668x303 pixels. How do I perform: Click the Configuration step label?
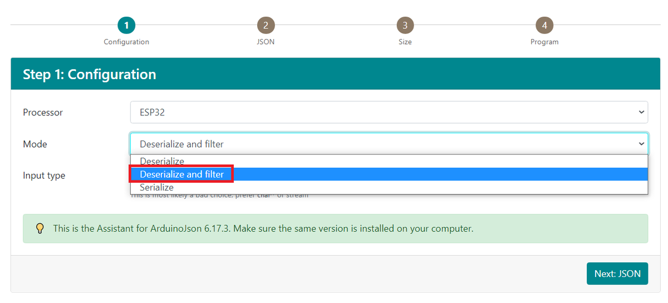[126, 42]
